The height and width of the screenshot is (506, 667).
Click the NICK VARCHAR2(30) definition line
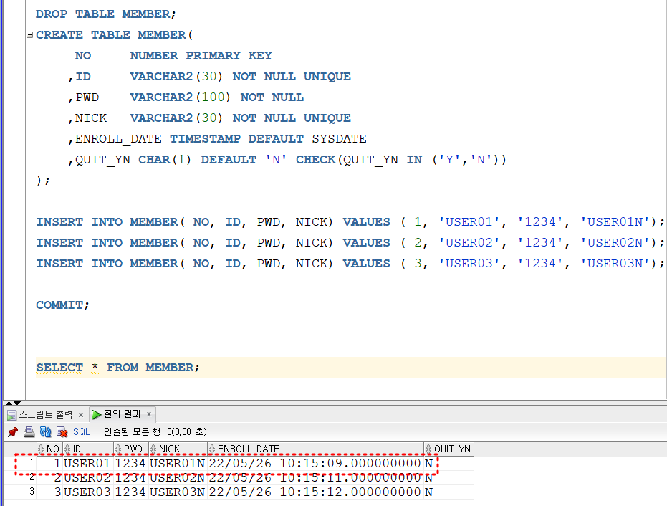point(209,118)
